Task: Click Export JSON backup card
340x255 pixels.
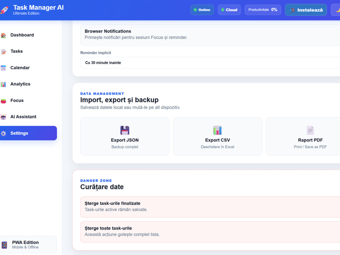Action: coord(125,136)
